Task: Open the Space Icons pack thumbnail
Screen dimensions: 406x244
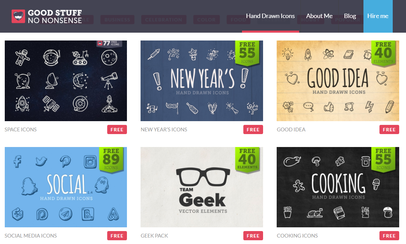Action: click(x=66, y=81)
